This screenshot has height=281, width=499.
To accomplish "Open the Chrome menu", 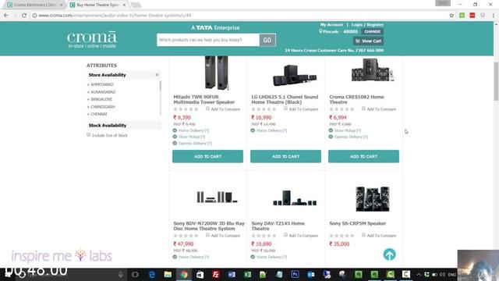I will coord(494,16).
